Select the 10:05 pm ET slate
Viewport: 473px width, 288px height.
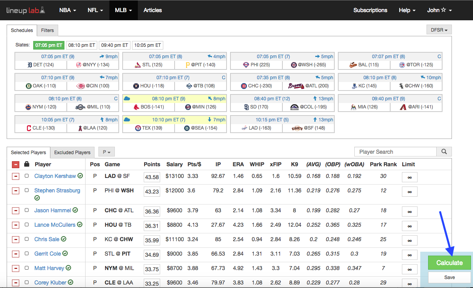tap(147, 45)
